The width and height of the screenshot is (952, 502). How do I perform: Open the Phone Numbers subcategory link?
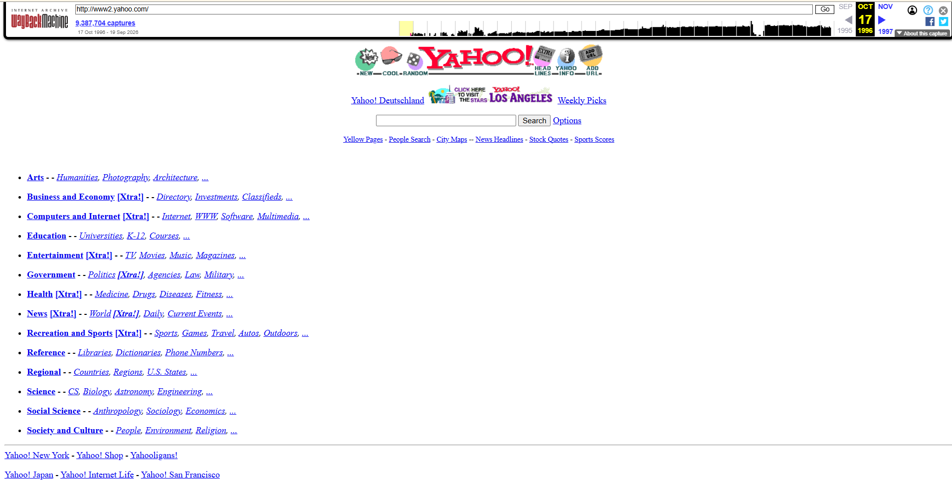coord(194,352)
